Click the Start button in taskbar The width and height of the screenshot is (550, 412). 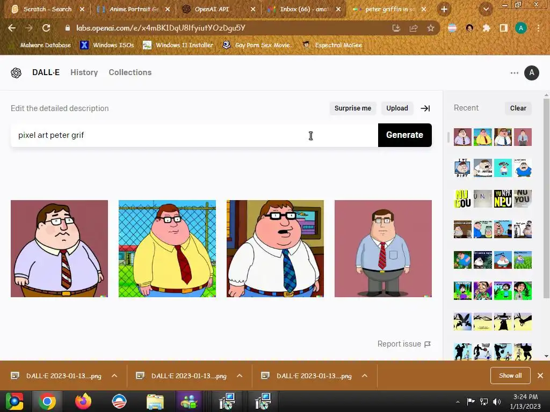[x=14, y=401]
